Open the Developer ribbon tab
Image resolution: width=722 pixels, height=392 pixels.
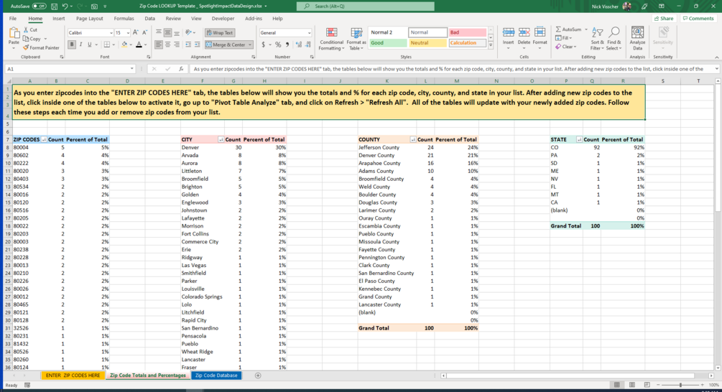tap(223, 19)
